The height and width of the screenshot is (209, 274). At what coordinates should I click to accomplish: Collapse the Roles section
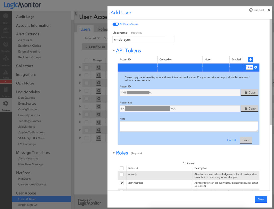[x=114, y=153]
